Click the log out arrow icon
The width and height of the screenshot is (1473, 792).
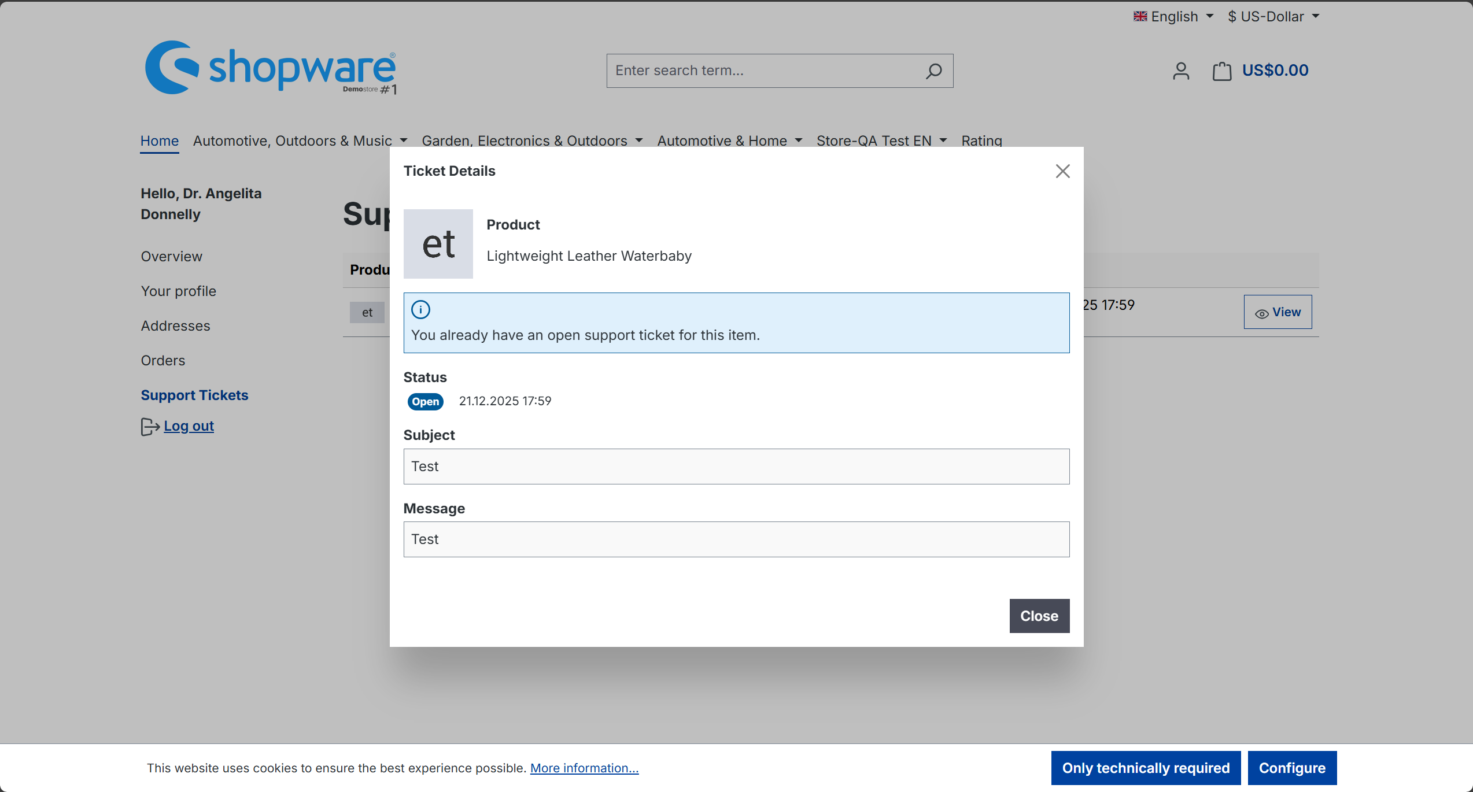pos(150,427)
